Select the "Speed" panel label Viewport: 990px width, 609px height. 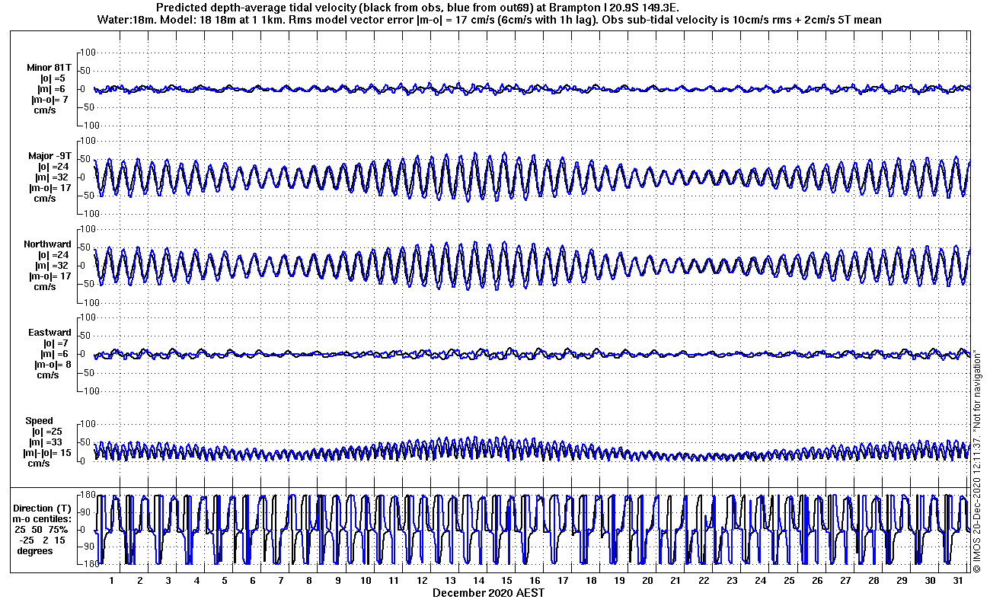(40, 421)
